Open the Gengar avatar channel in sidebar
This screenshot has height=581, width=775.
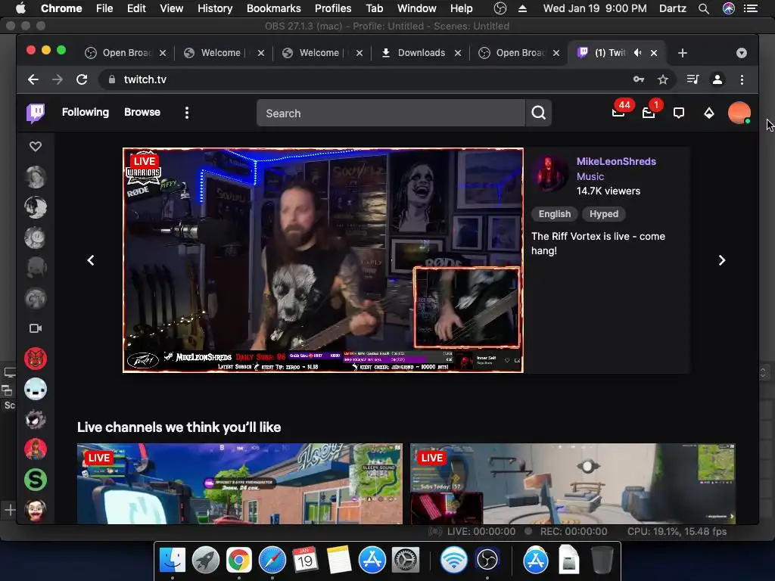36,419
